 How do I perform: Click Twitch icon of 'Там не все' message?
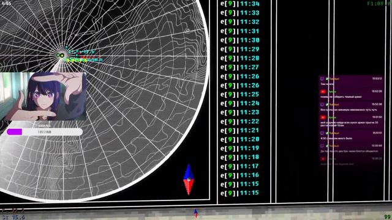[323, 79]
